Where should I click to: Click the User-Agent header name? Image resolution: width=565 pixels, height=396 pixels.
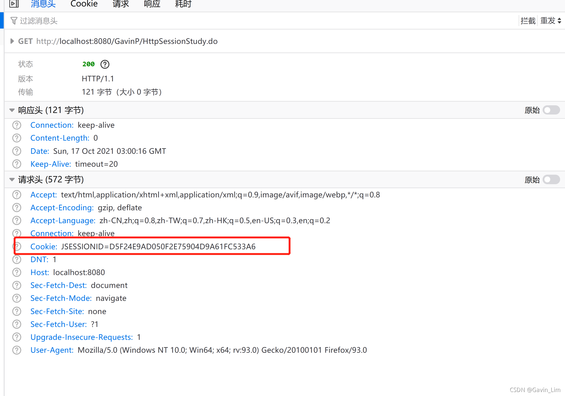pos(52,350)
